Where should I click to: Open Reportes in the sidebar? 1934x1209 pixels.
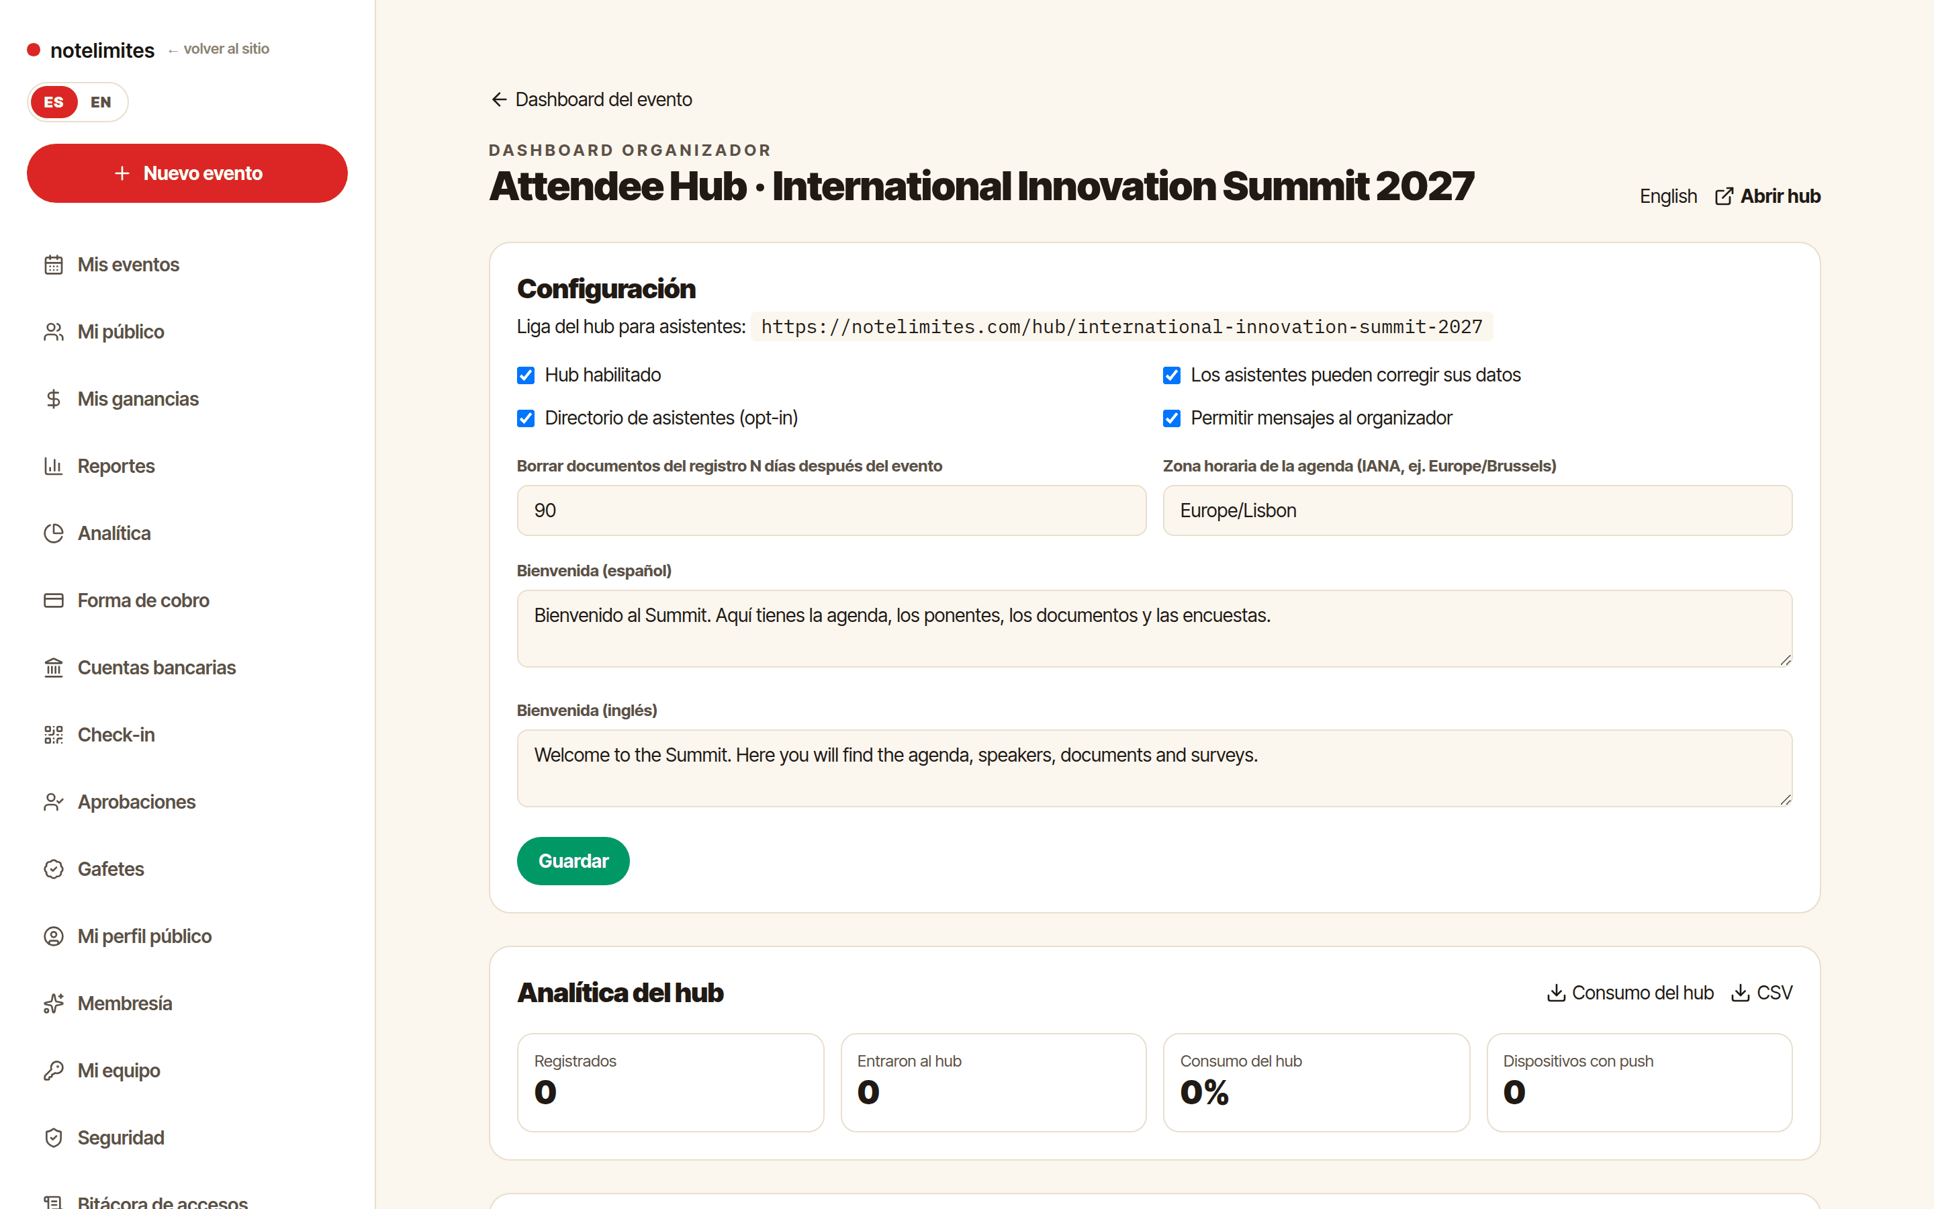187,466
